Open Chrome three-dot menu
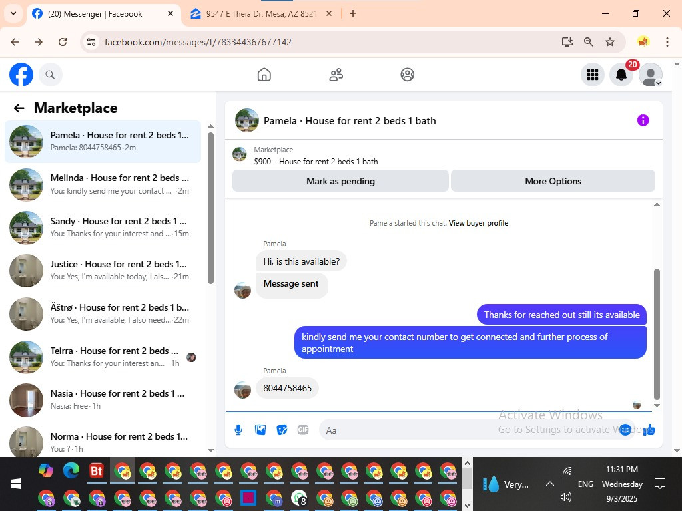 coord(667,42)
